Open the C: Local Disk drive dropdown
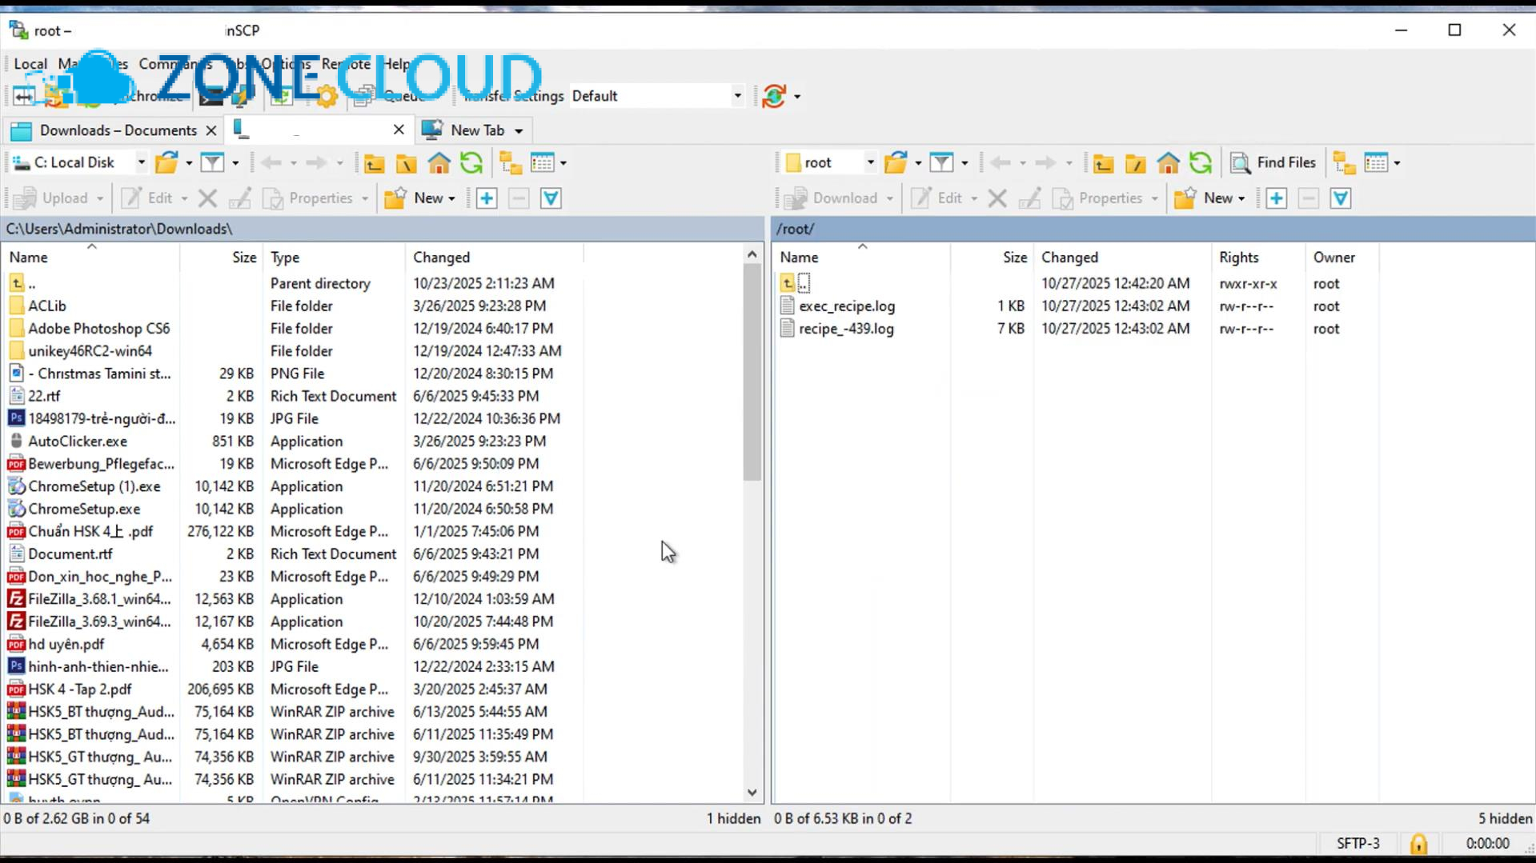The height and width of the screenshot is (863, 1536). 139,162
